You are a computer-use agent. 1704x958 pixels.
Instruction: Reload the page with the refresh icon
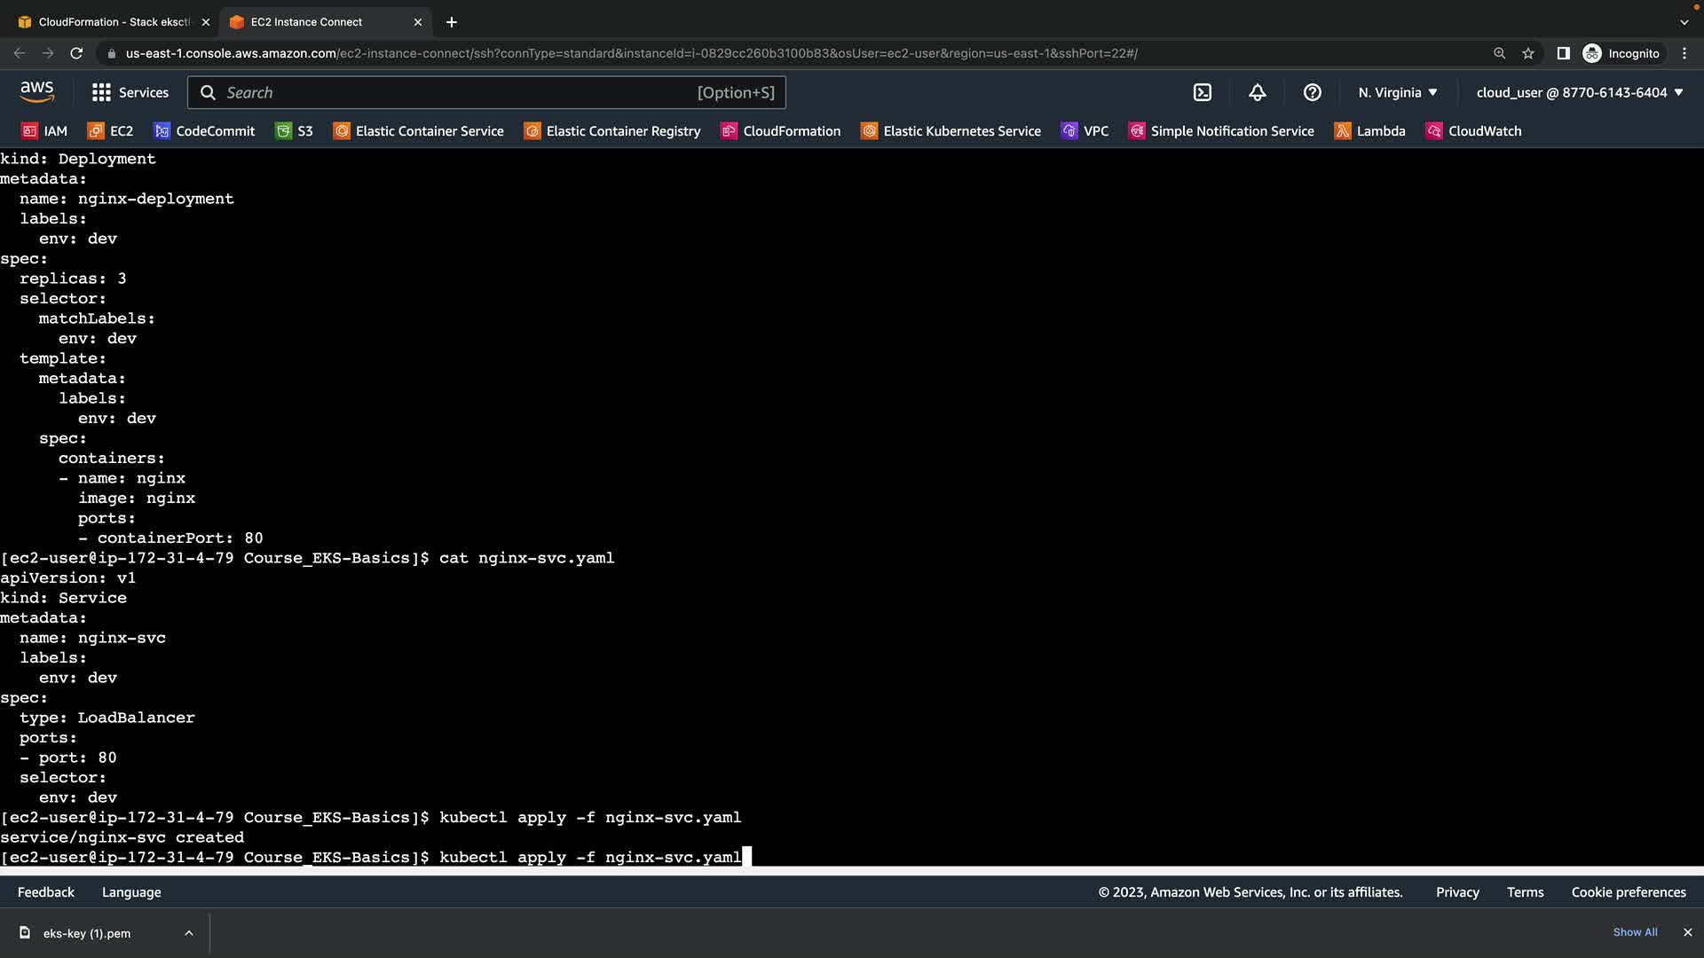[x=76, y=53]
